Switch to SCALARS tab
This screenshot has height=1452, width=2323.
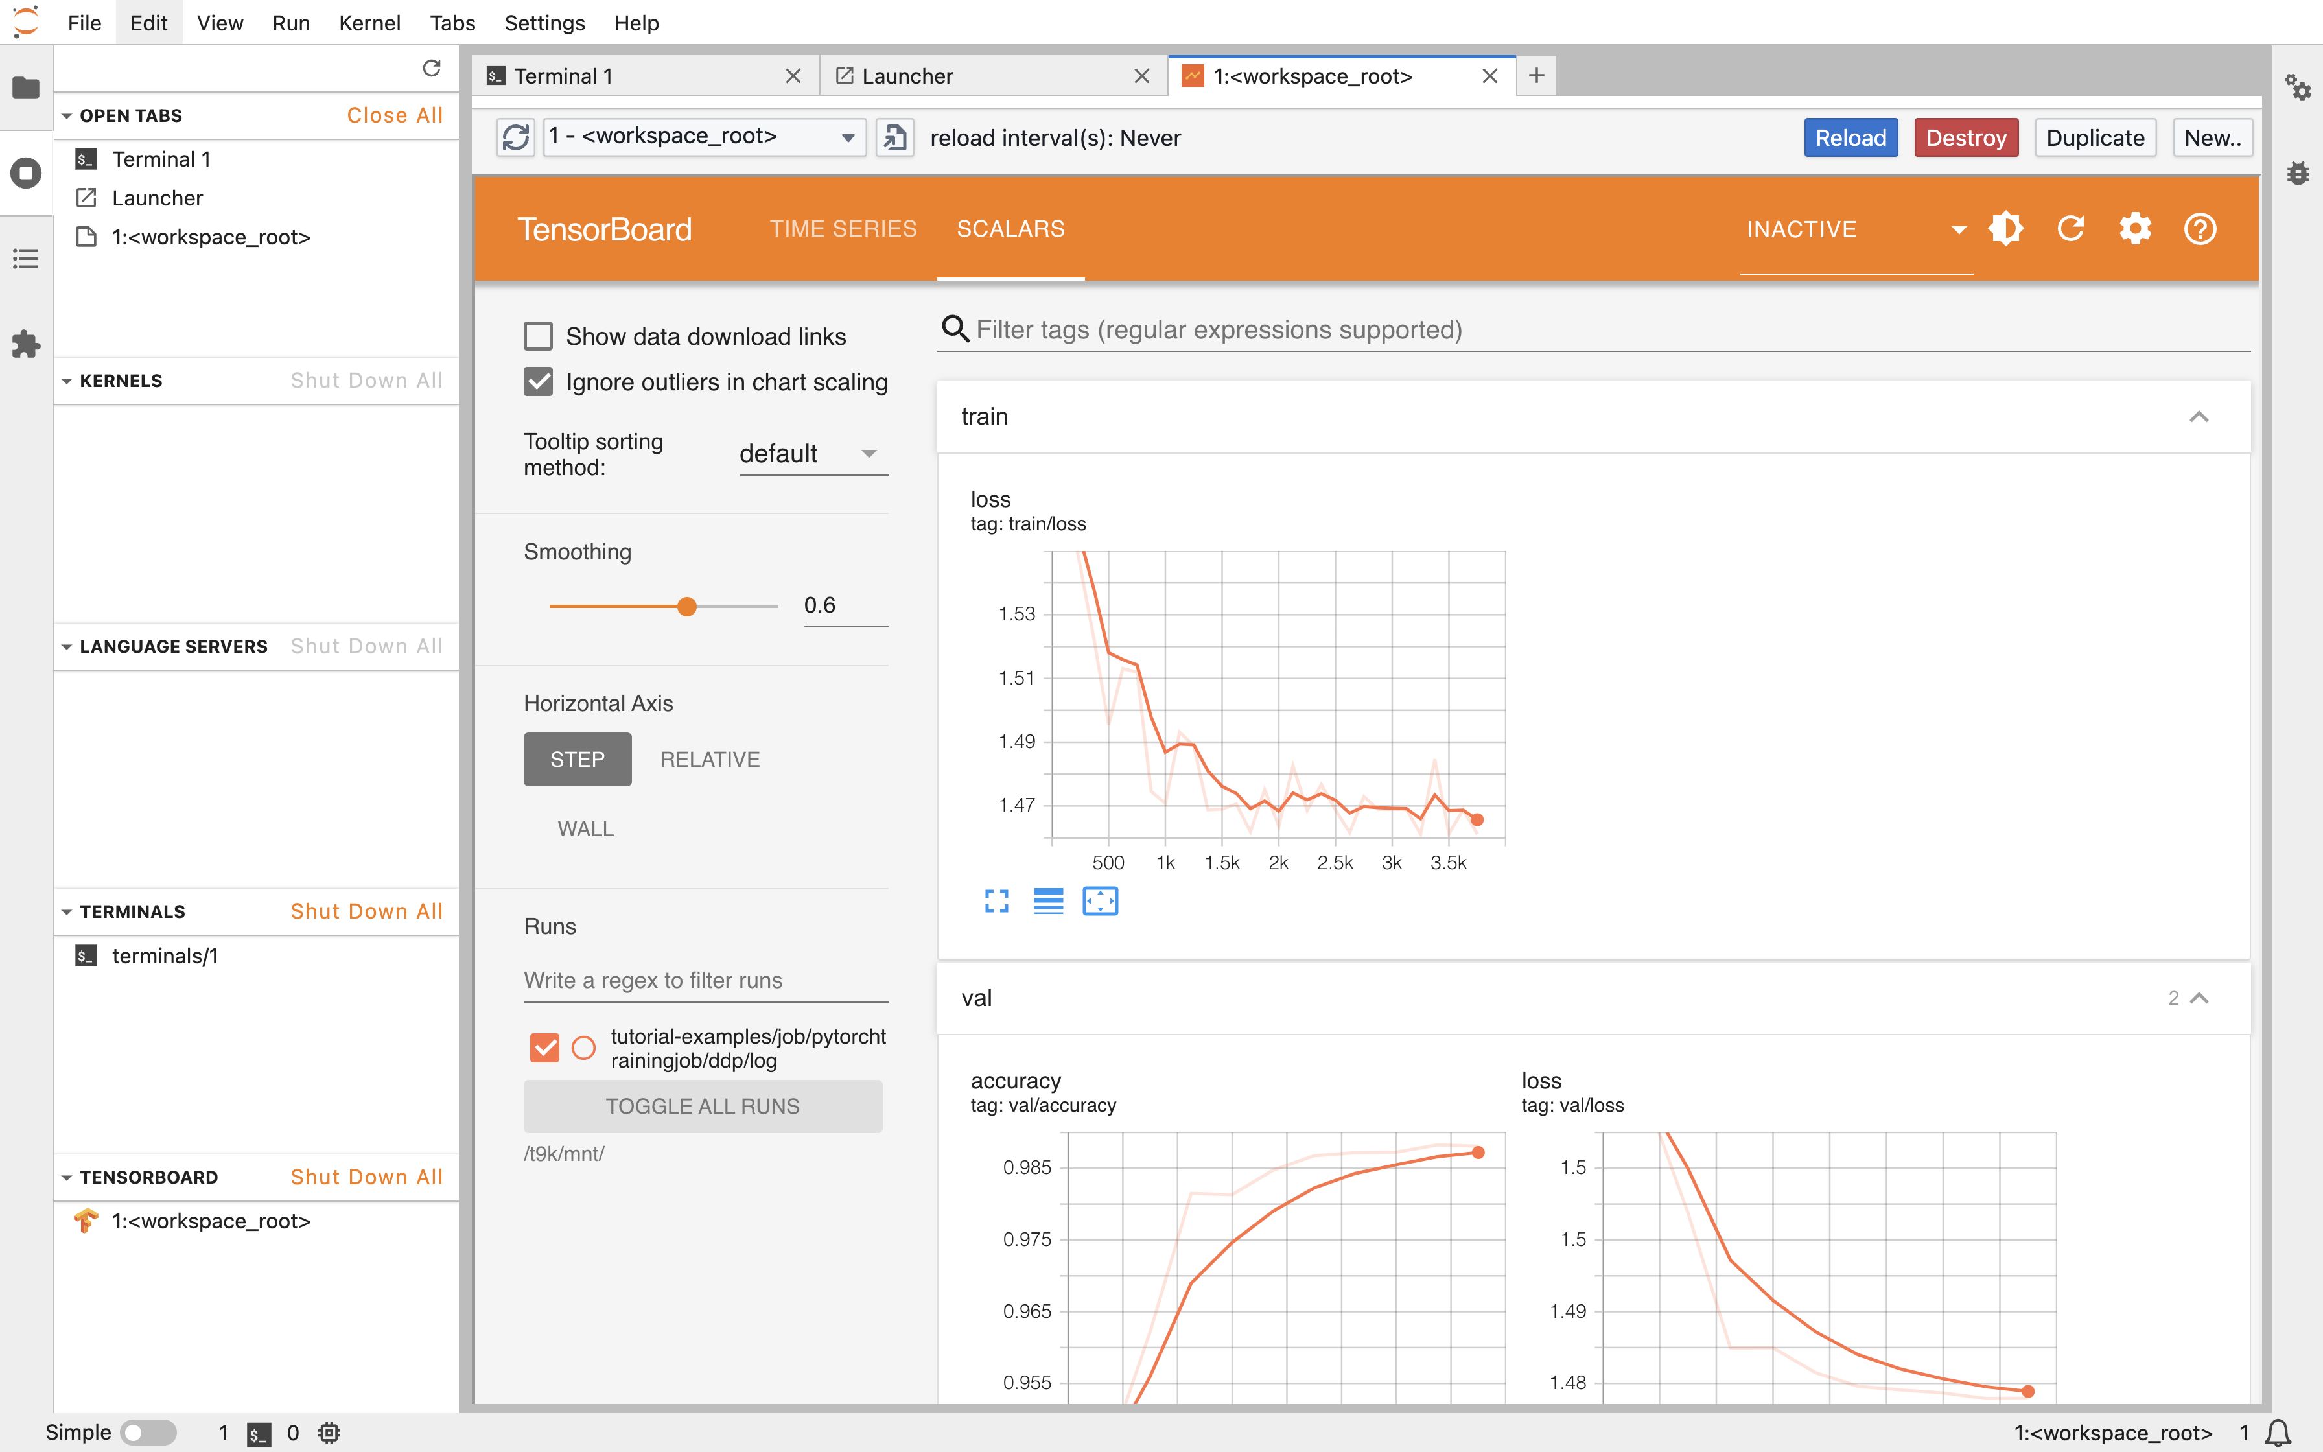[x=1010, y=229]
